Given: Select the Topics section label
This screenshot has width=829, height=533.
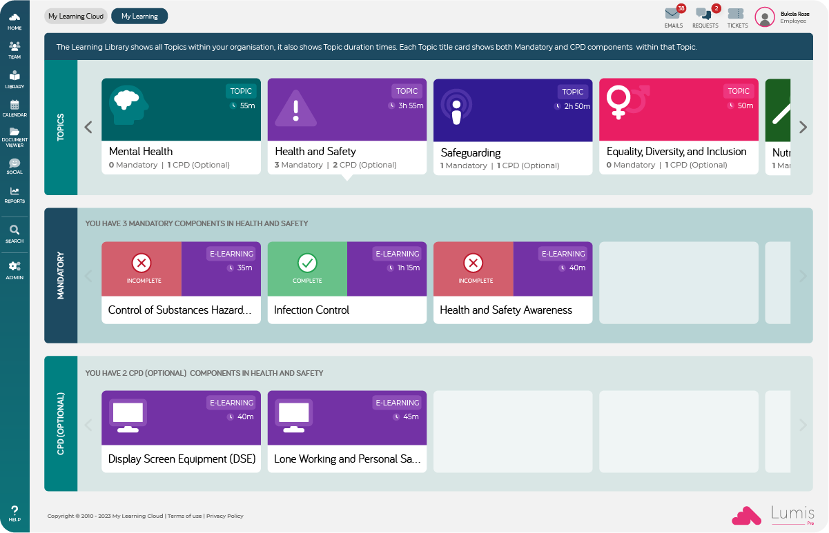Looking at the screenshot, I should click(61, 128).
